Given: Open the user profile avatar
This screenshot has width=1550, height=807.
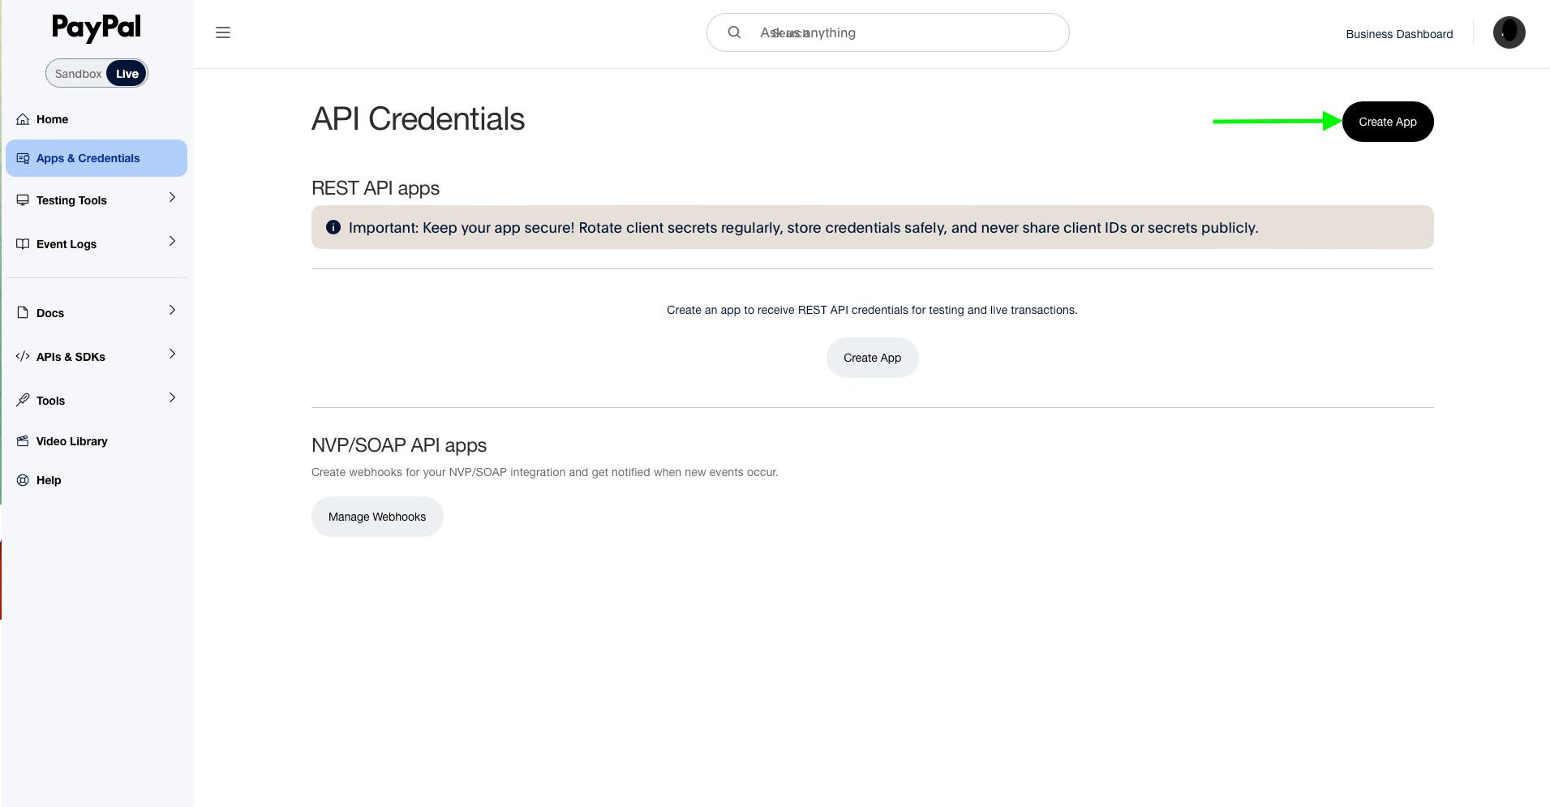Looking at the screenshot, I should [x=1509, y=32].
